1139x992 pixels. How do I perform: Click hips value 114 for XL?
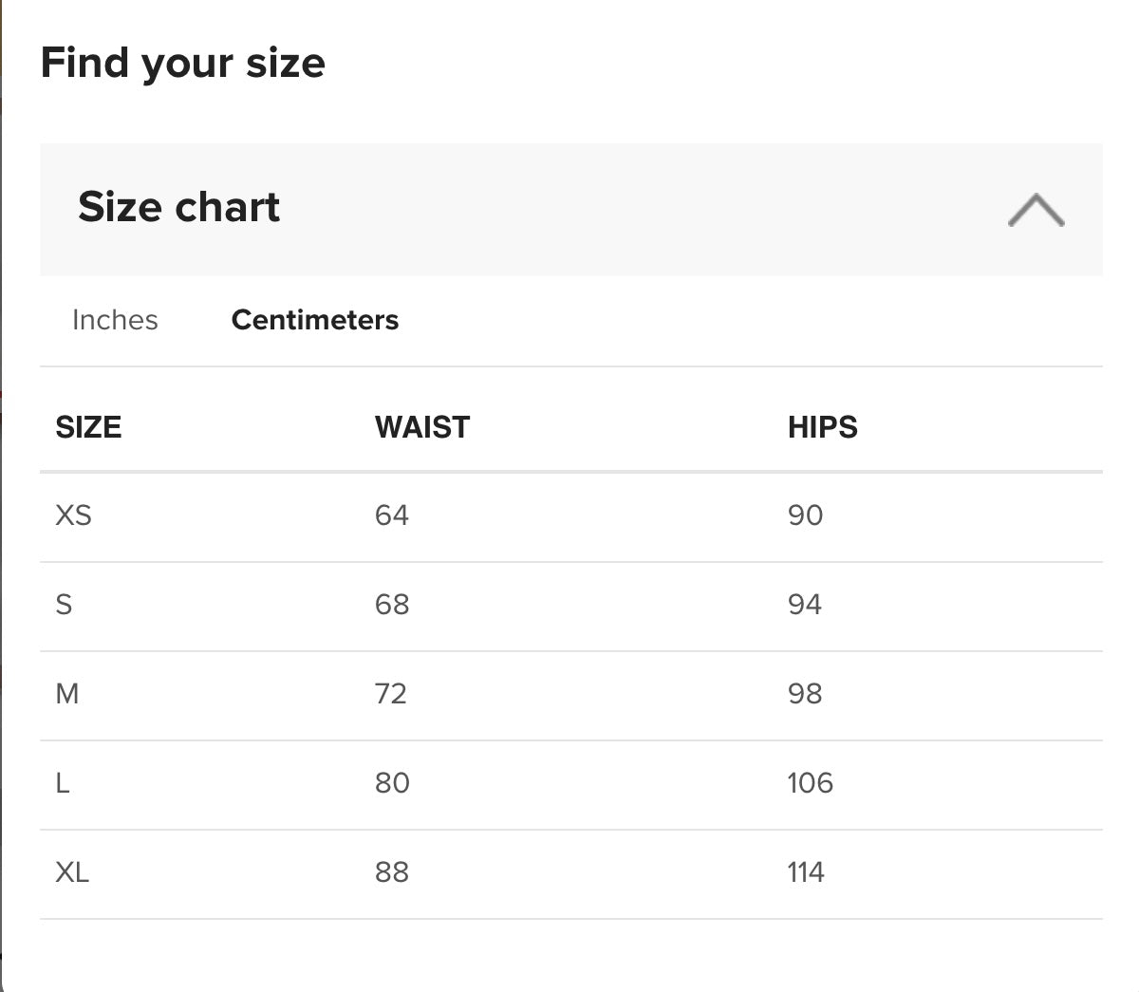click(805, 872)
